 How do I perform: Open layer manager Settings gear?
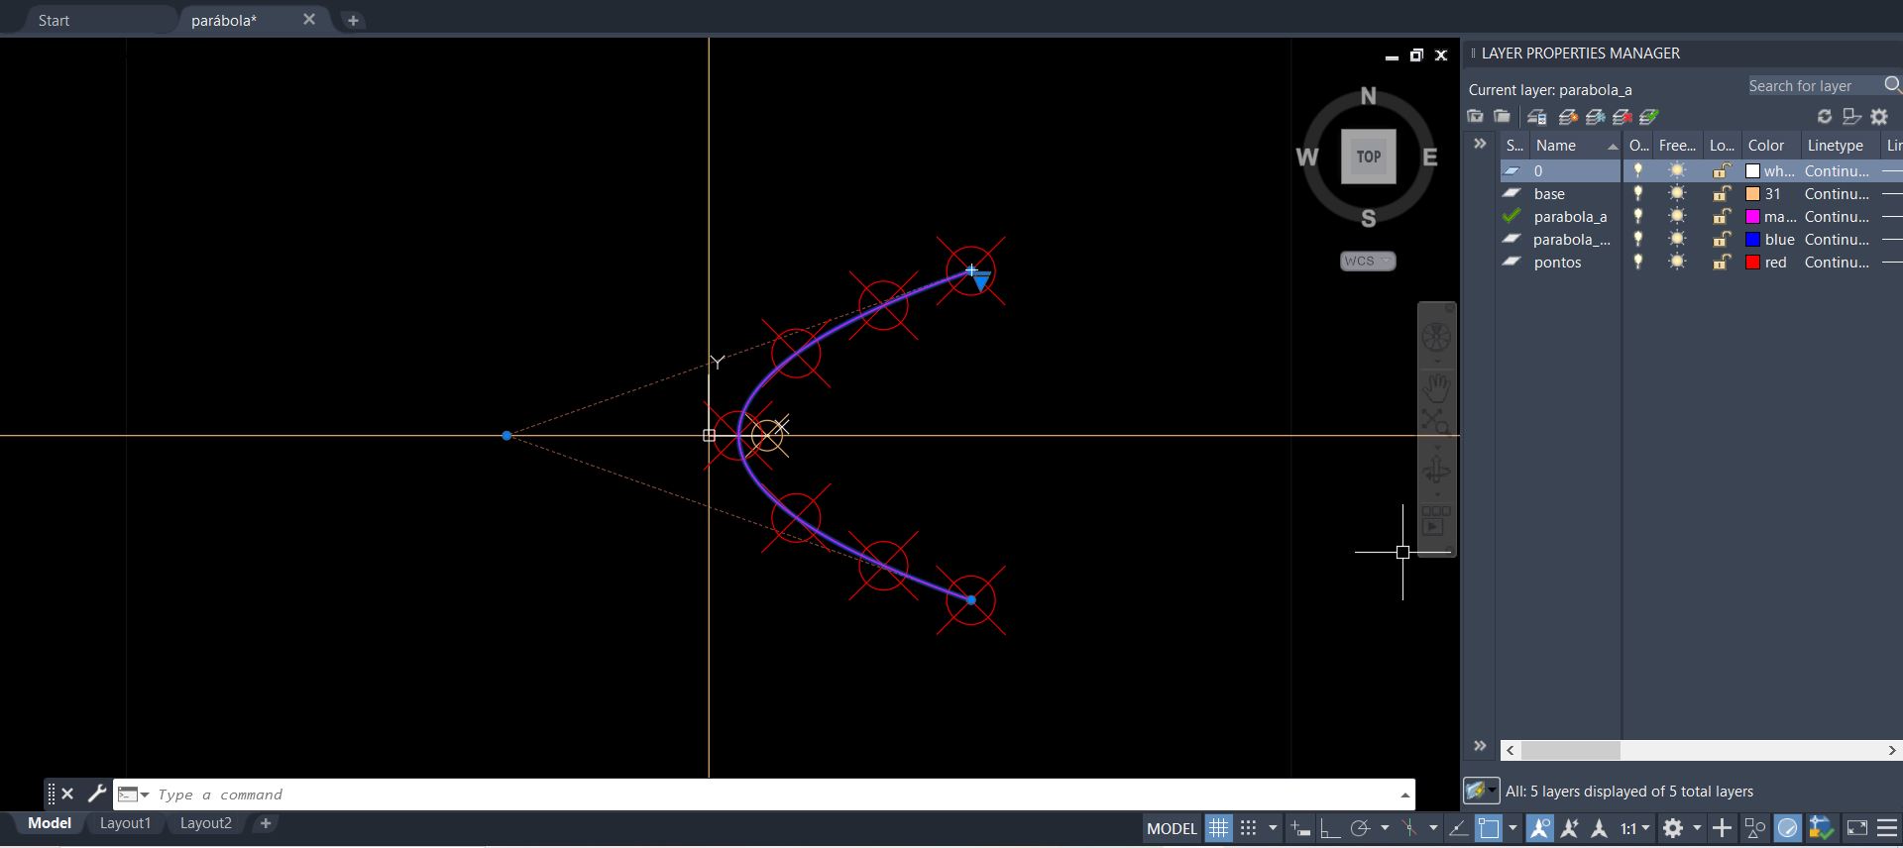(x=1879, y=117)
